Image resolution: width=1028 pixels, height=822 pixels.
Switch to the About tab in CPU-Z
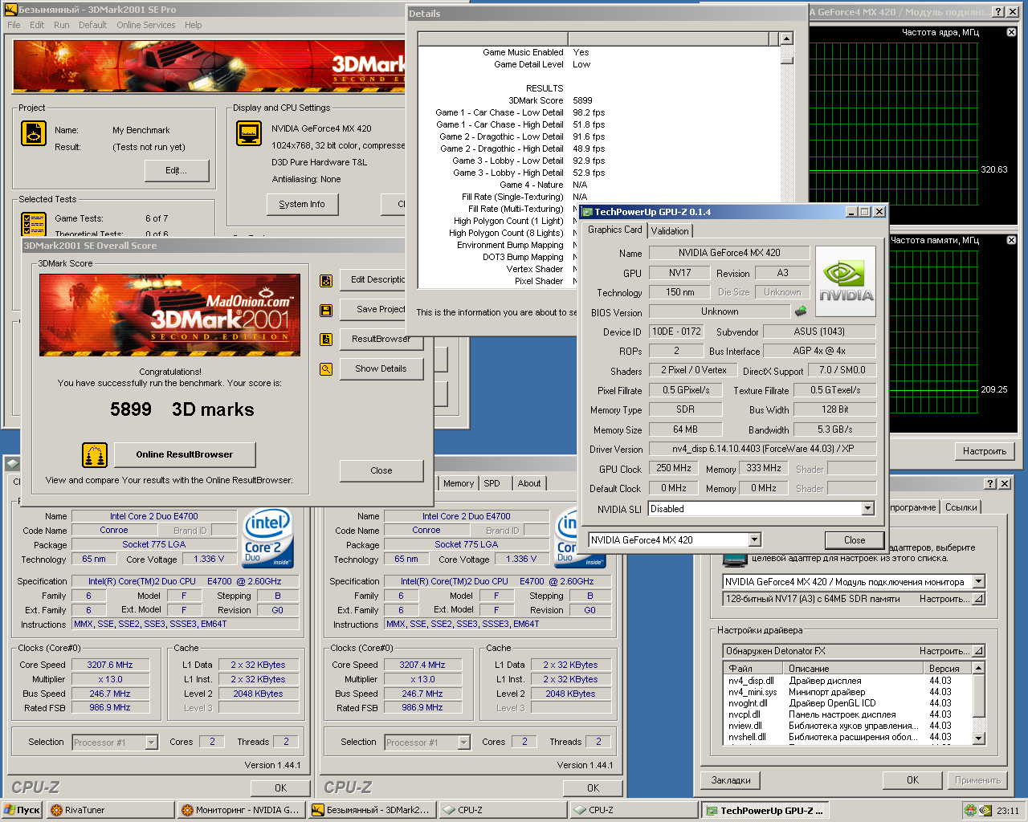pyautogui.click(x=528, y=483)
